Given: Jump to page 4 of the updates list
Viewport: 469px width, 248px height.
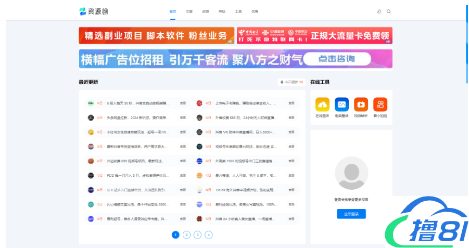Looking at the screenshot, I should 209,235.
